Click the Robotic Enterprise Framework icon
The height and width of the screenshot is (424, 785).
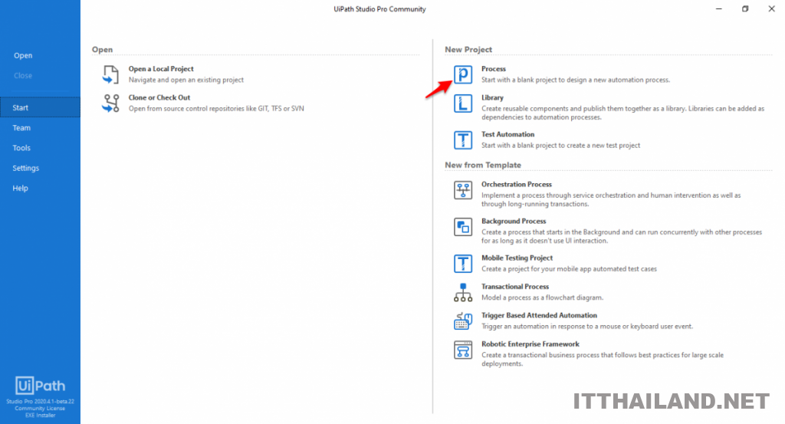(463, 350)
